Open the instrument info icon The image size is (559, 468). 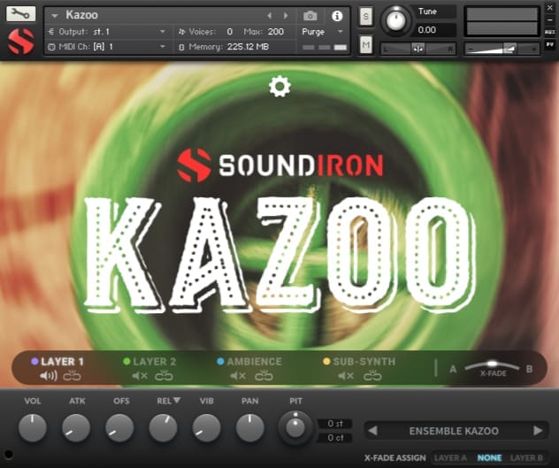point(337,16)
